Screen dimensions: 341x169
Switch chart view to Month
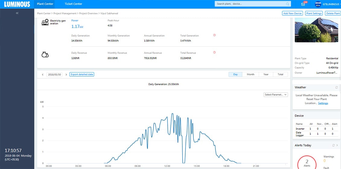[x=250, y=74]
